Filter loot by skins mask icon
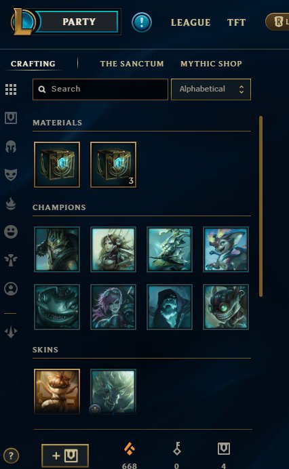The height and width of the screenshot is (469, 289). coord(11,175)
